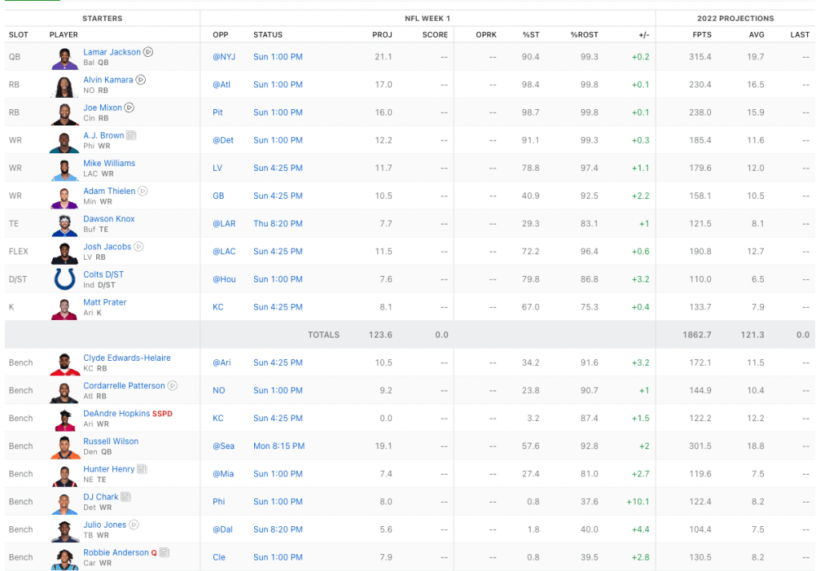Open Joe Mixon's video clip icon
Image resolution: width=820 pixels, height=571 pixels.
(129, 107)
